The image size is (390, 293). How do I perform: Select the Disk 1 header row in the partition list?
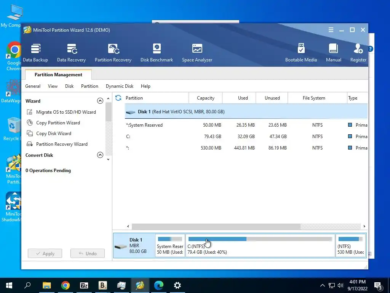pos(246,112)
